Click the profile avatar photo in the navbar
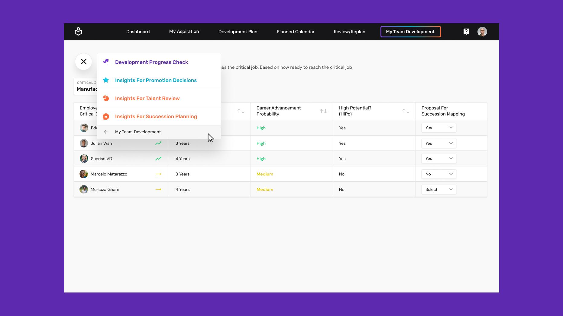563x316 pixels. tap(482, 31)
